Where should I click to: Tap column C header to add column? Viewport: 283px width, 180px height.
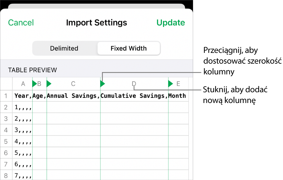pos(73,84)
